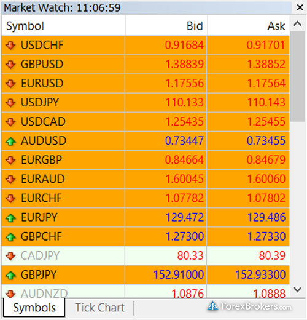The width and height of the screenshot is (307, 320).
Task: Click the green up arrow beside EURJPY
Action: click(10, 218)
